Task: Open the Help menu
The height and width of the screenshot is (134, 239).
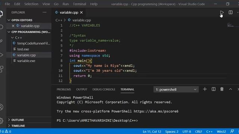Action: click(94, 4)
